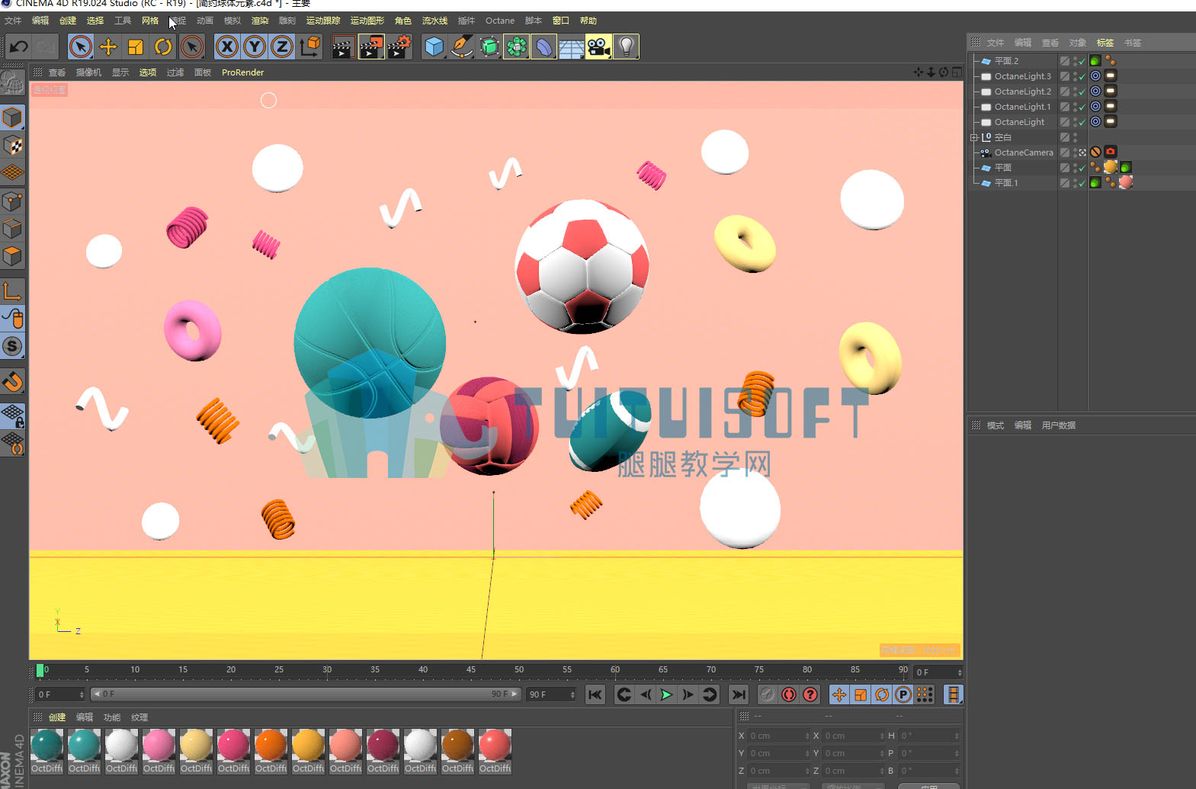This screenshot has width=1196, height=789.
Task: Click the Undo arrow icon
Action: click(x=18, y=47)
